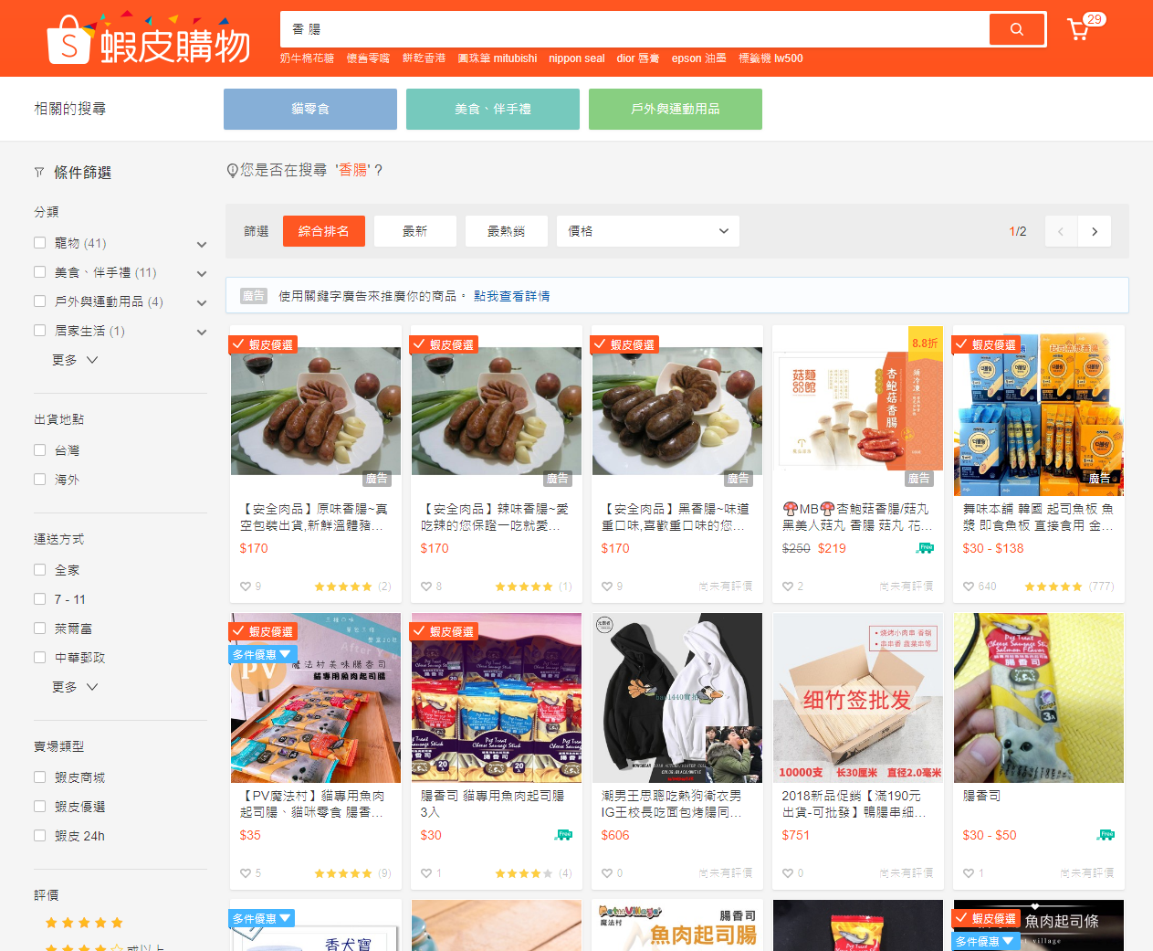Like the $170 原味香腸 product with heart icon
1153x951 pixels.
tap(245, 586)
